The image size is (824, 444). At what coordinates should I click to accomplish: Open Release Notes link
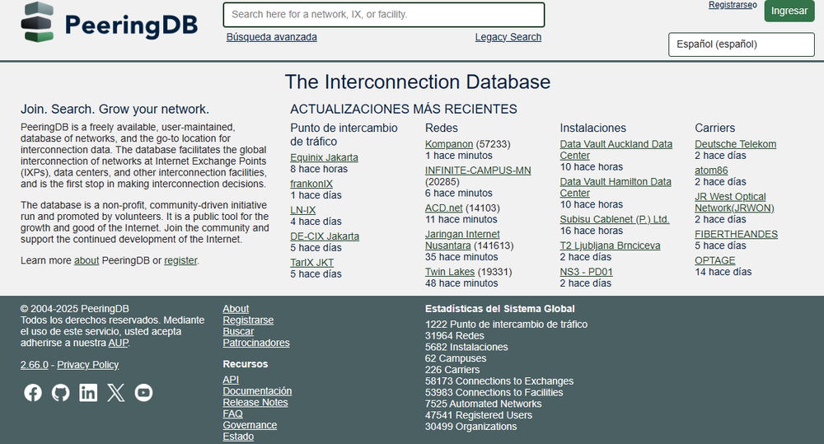(255, 403)
